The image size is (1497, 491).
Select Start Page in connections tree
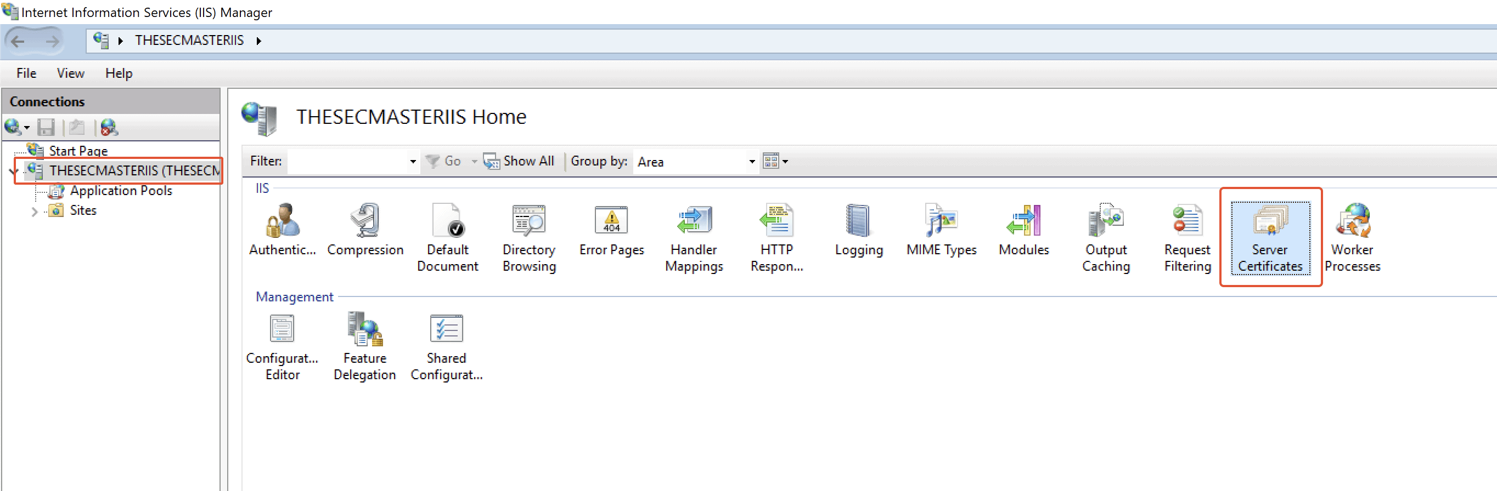point(78,151)
